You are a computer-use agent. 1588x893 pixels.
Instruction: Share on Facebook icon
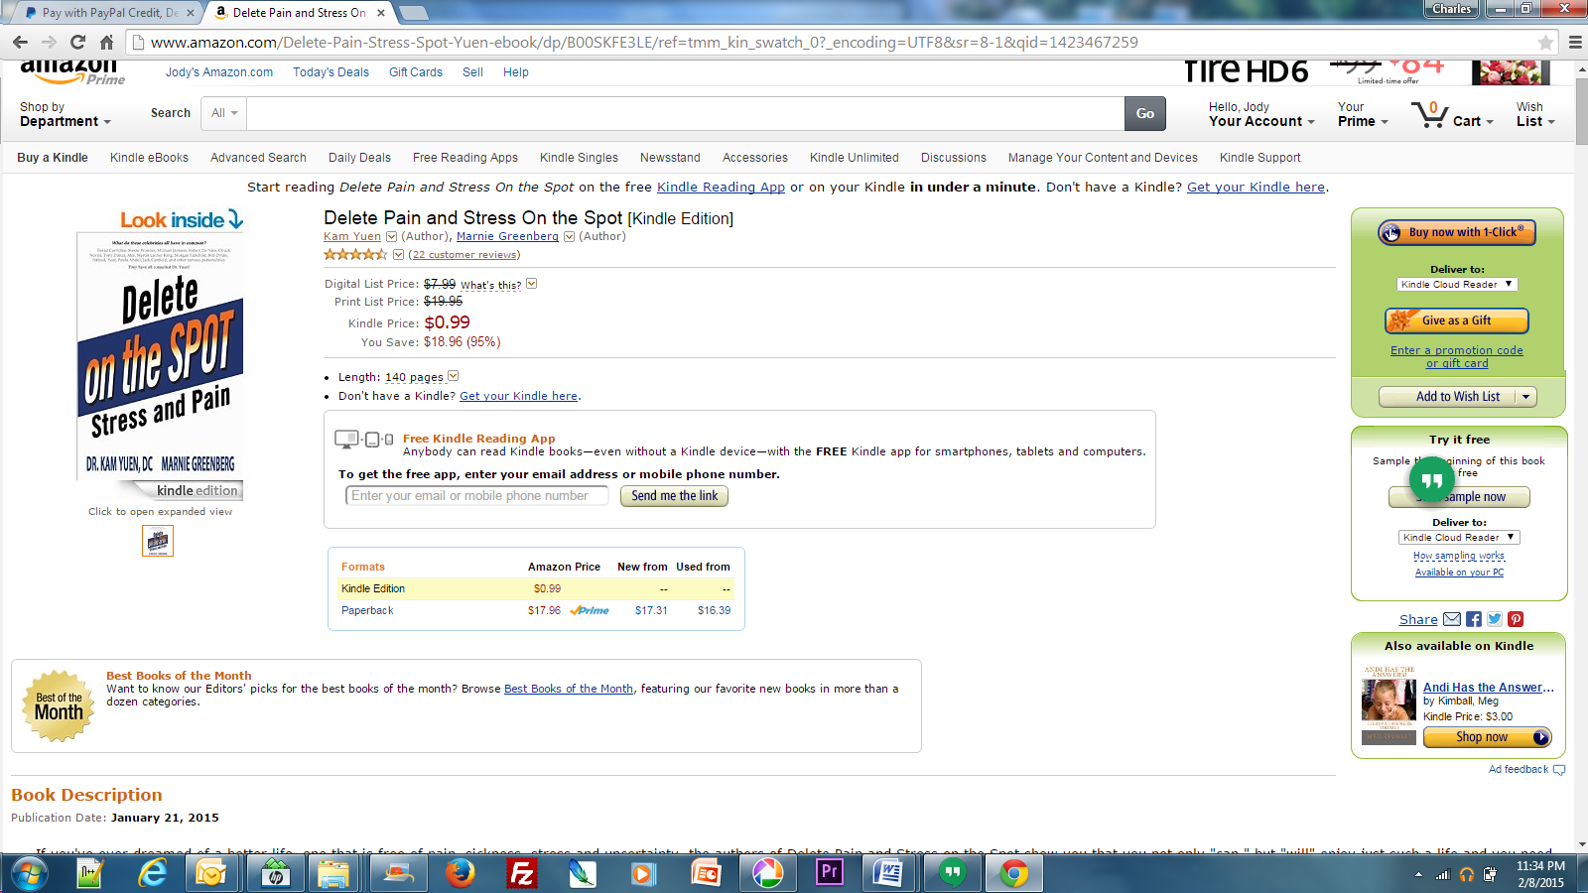(x=1474, y=619)
